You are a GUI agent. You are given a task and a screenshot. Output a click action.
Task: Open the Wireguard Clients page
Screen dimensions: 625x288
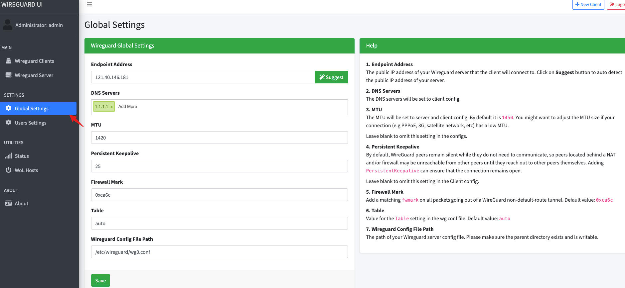(34, 61)
